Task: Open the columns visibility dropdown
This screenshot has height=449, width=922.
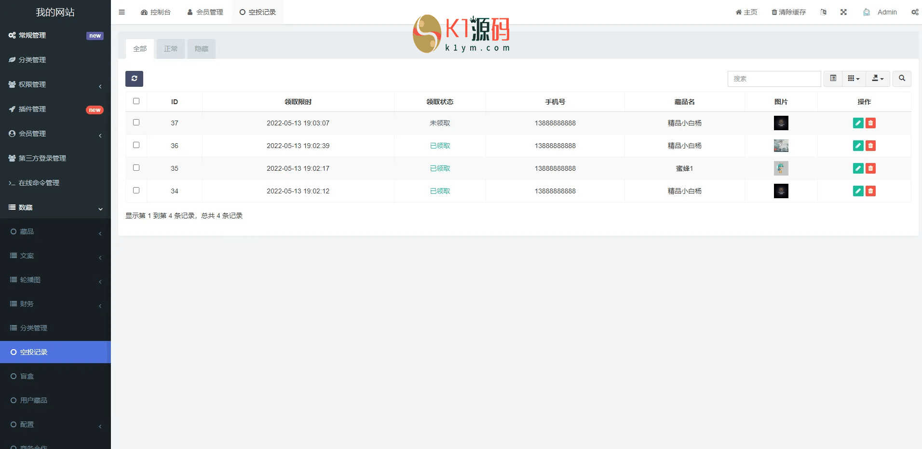Action: (854, 79)
